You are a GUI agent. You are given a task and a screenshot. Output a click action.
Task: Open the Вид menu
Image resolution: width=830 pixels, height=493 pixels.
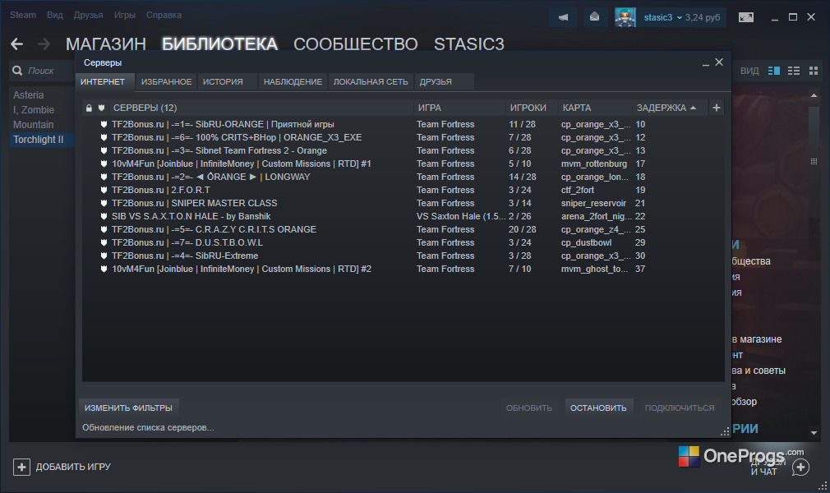click(54, 15)
